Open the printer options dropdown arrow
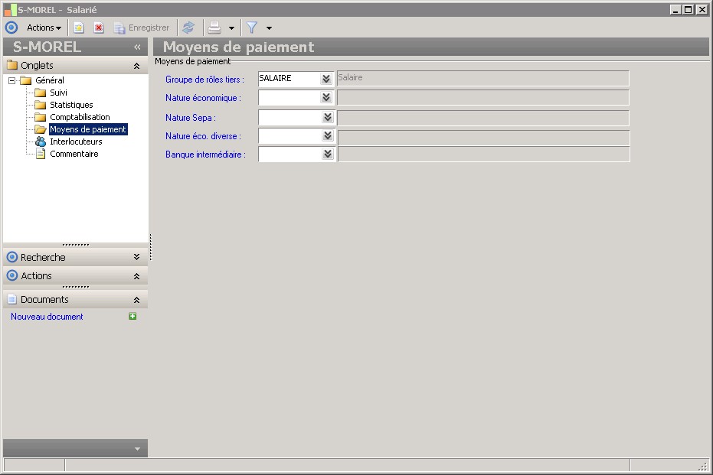This screenshot has height=475, width=713. pos(231,28)
